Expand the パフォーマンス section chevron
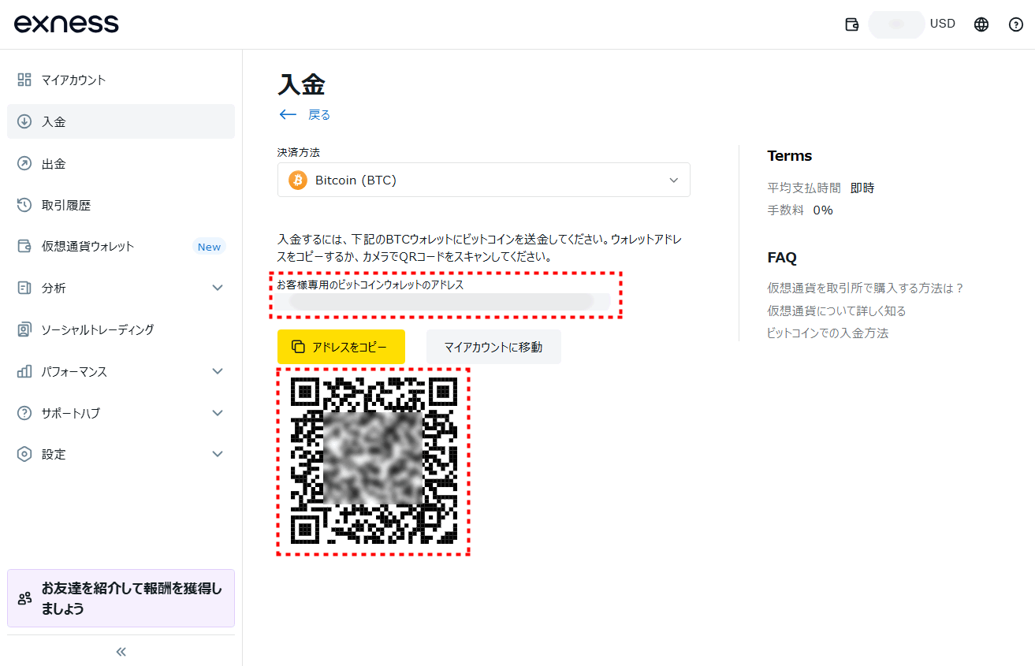This screenshot has height=666, width=1035. click(218, 371)
